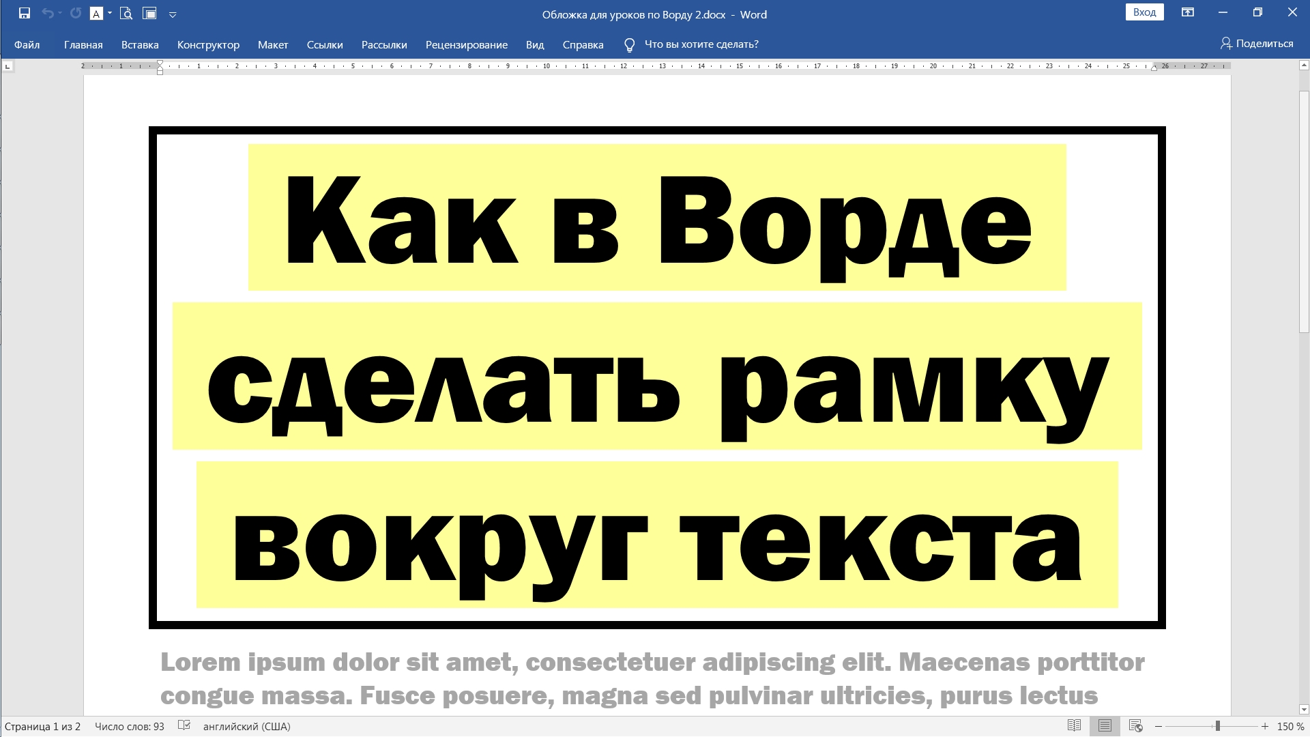Click the zoom slider handle

pos(1217,726)
